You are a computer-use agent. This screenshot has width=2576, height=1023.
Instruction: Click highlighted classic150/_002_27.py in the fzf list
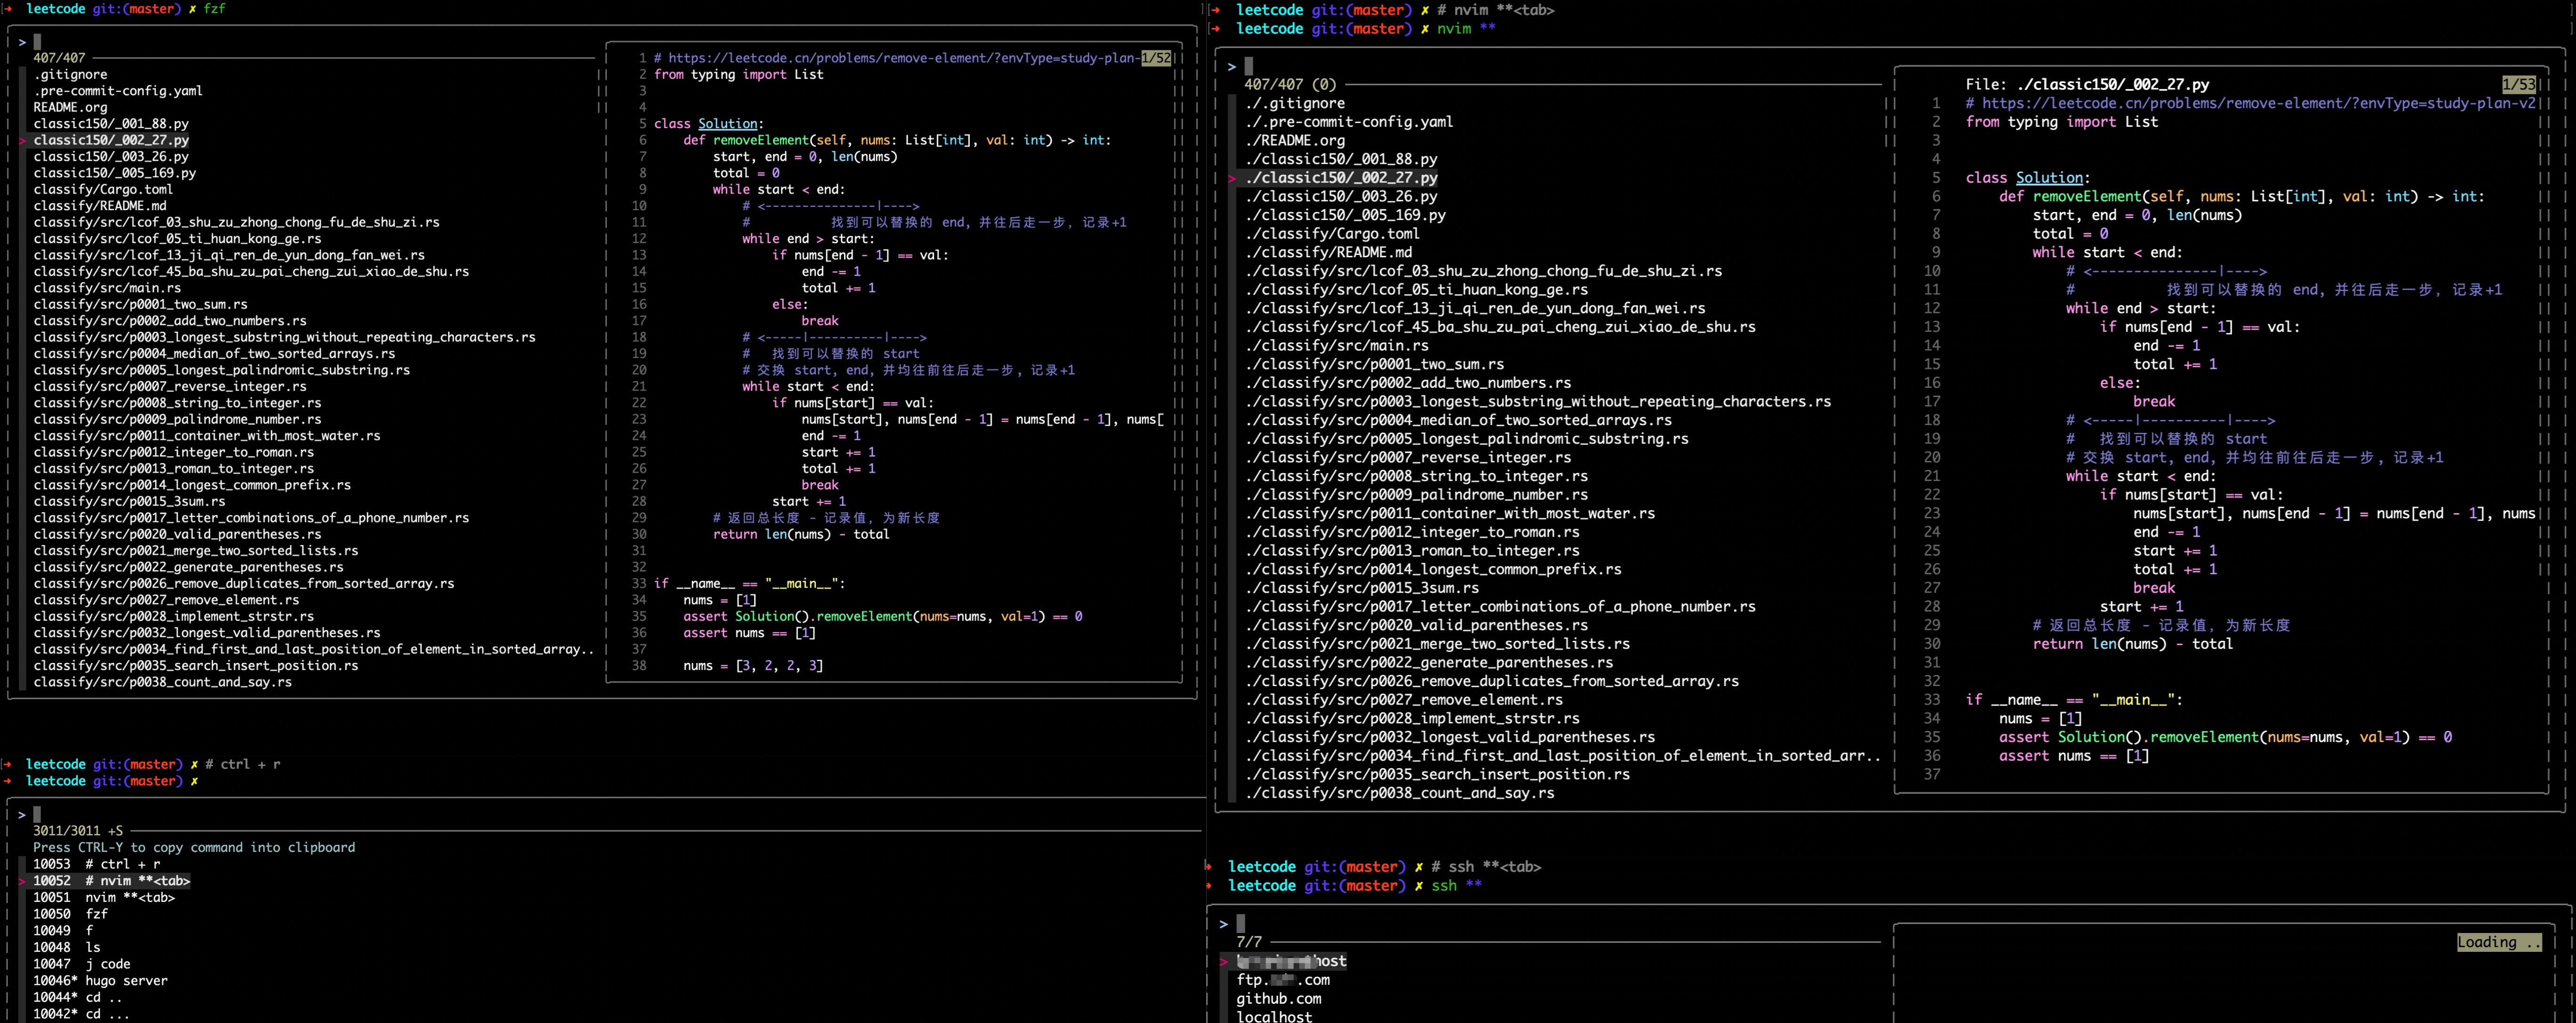(111, 140)
